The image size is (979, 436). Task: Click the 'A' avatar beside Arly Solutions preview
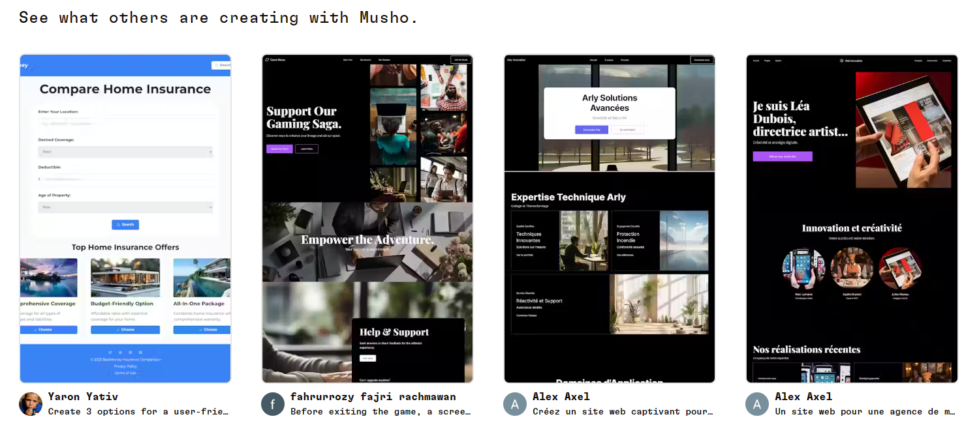pos(515,404)
